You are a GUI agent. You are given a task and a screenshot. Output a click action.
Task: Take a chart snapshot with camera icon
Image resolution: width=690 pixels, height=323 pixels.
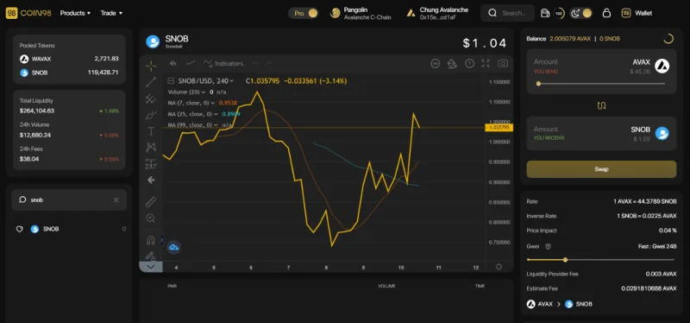[503, 63]
